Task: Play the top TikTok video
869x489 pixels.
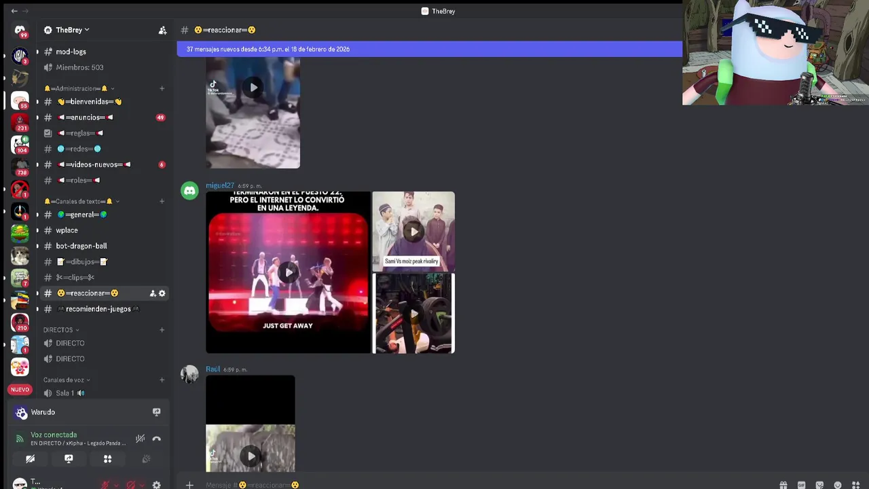Action: (x=253, y=87)
